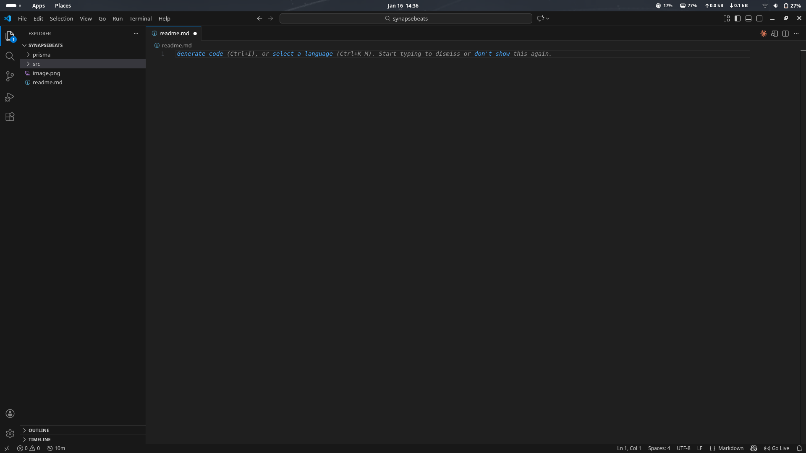Toggle the primary side bar layout button
Viewport: 806px width, 453px height.
coord(738,18)
